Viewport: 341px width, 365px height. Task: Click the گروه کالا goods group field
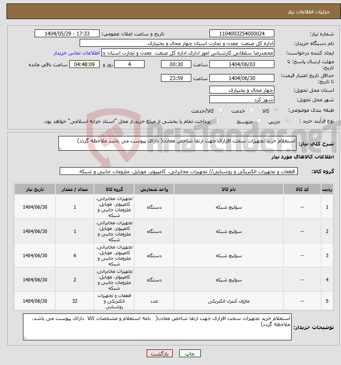click(179, 171)
